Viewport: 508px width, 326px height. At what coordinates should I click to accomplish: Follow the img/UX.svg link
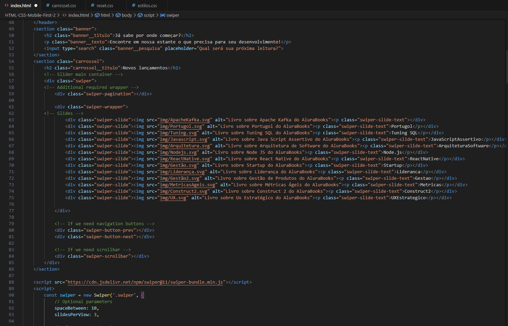click(x=173, y=198)
